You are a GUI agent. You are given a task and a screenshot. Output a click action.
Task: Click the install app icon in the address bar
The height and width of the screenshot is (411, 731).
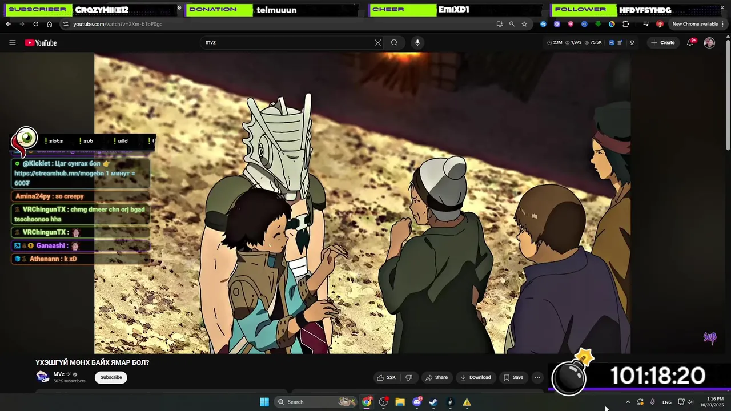(500, 24)
